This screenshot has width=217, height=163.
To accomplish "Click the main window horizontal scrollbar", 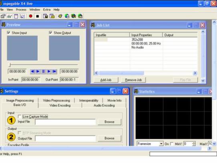I will coord(102,149).
